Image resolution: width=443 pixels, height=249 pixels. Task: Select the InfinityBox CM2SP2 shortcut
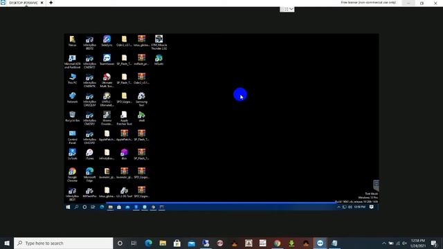89,118
